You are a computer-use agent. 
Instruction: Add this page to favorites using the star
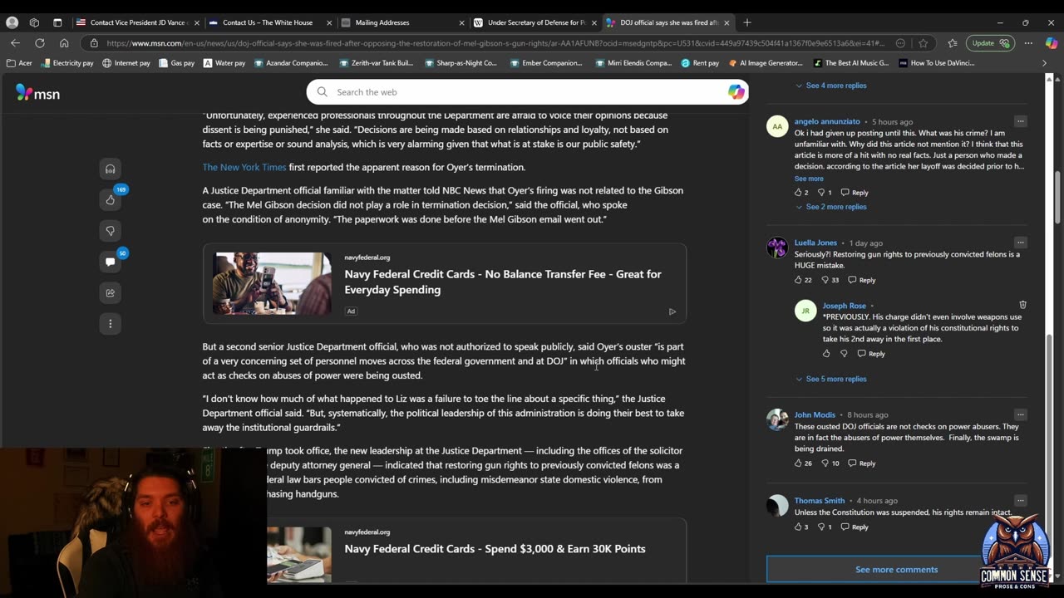[923, 43]
